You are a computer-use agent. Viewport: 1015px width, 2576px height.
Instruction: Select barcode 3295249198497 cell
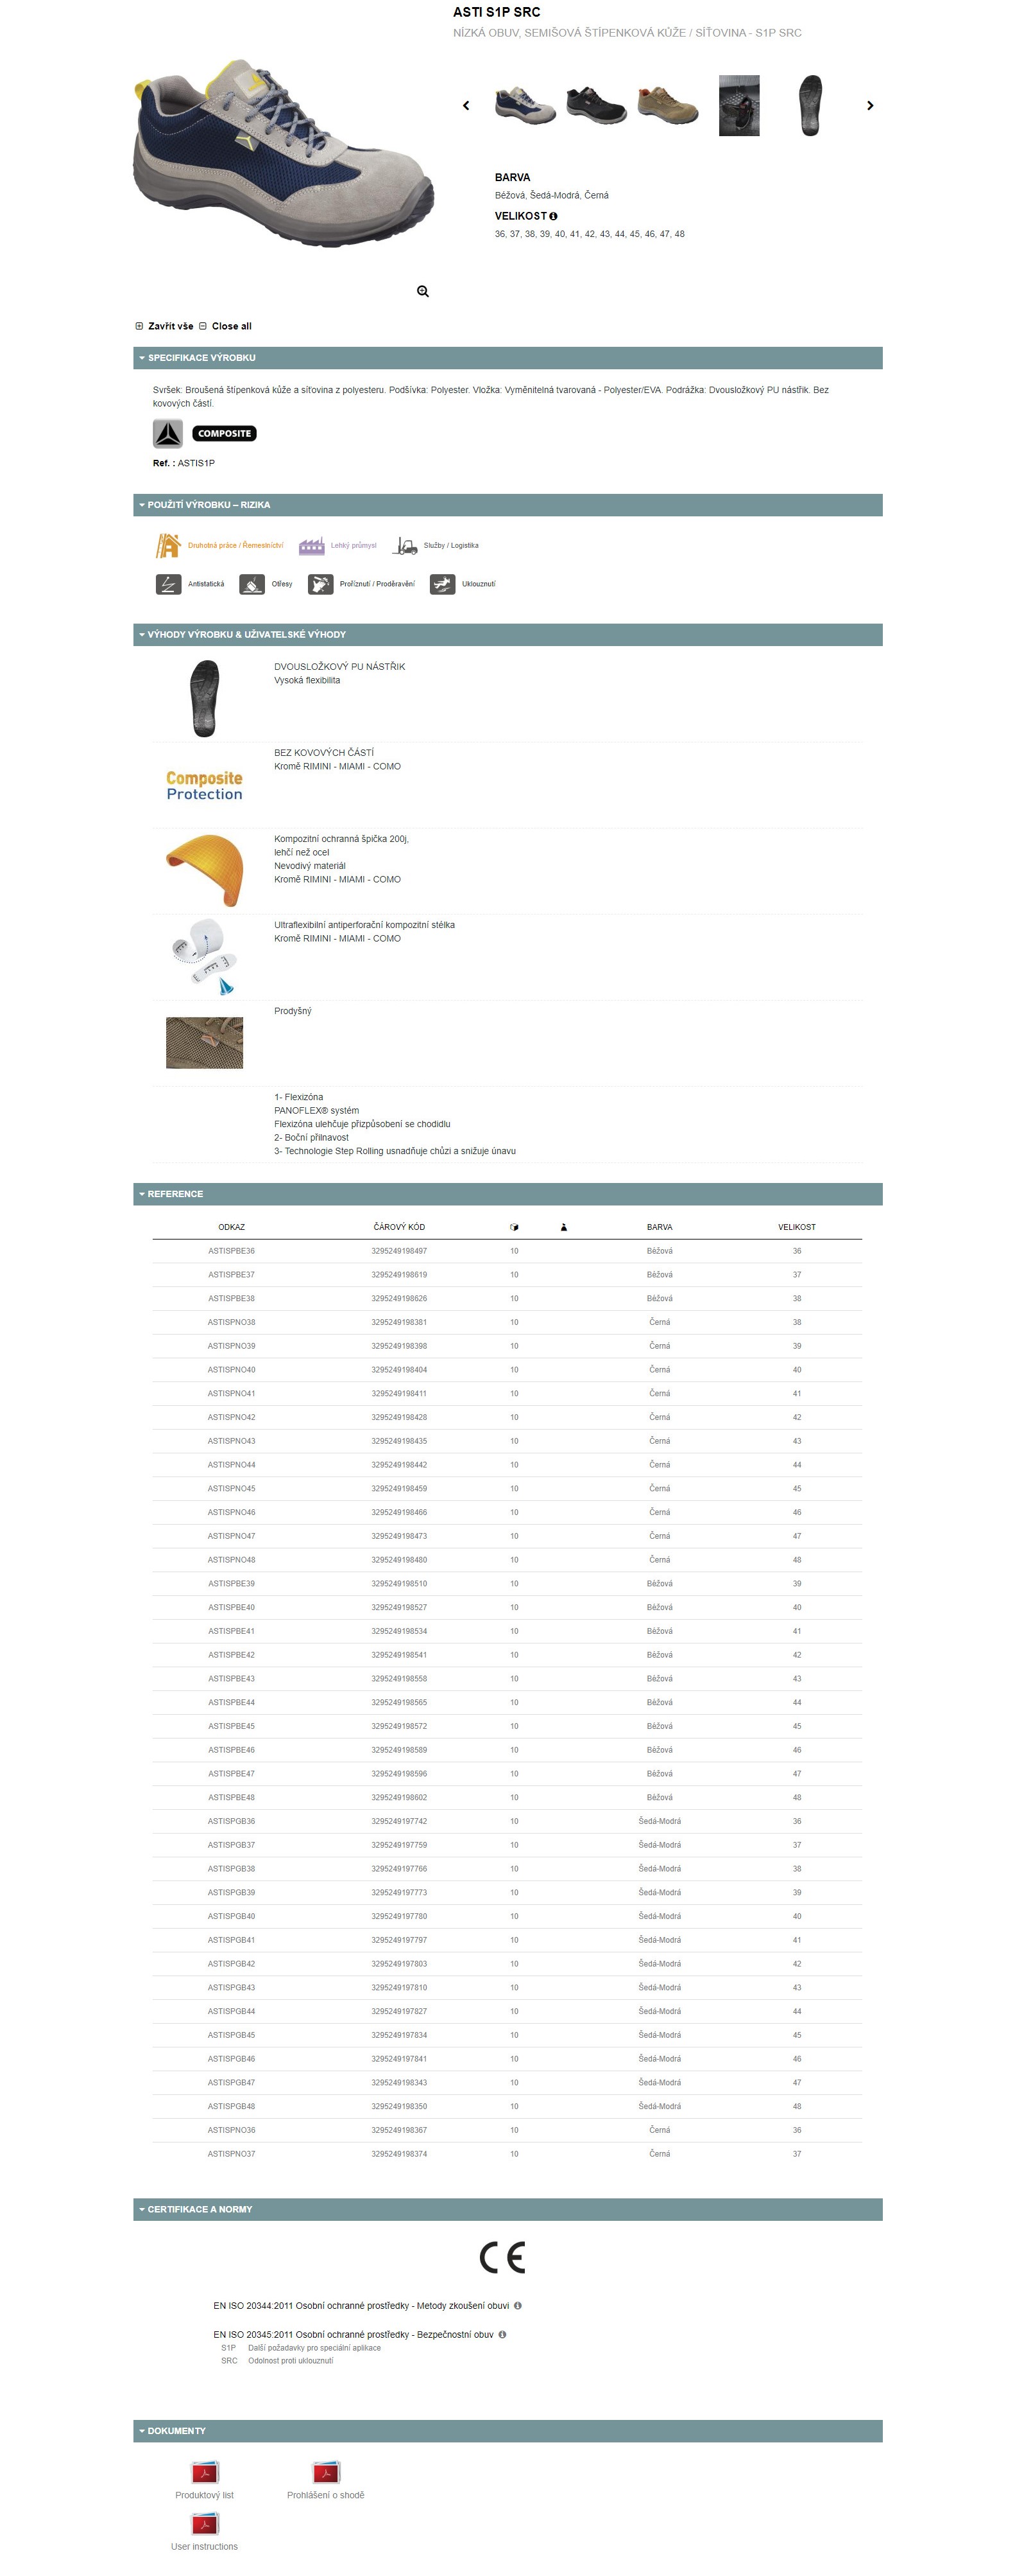(400, 1251)
